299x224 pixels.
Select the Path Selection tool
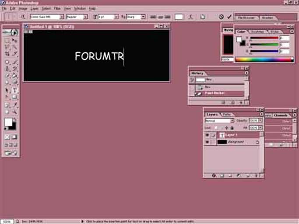7,91
